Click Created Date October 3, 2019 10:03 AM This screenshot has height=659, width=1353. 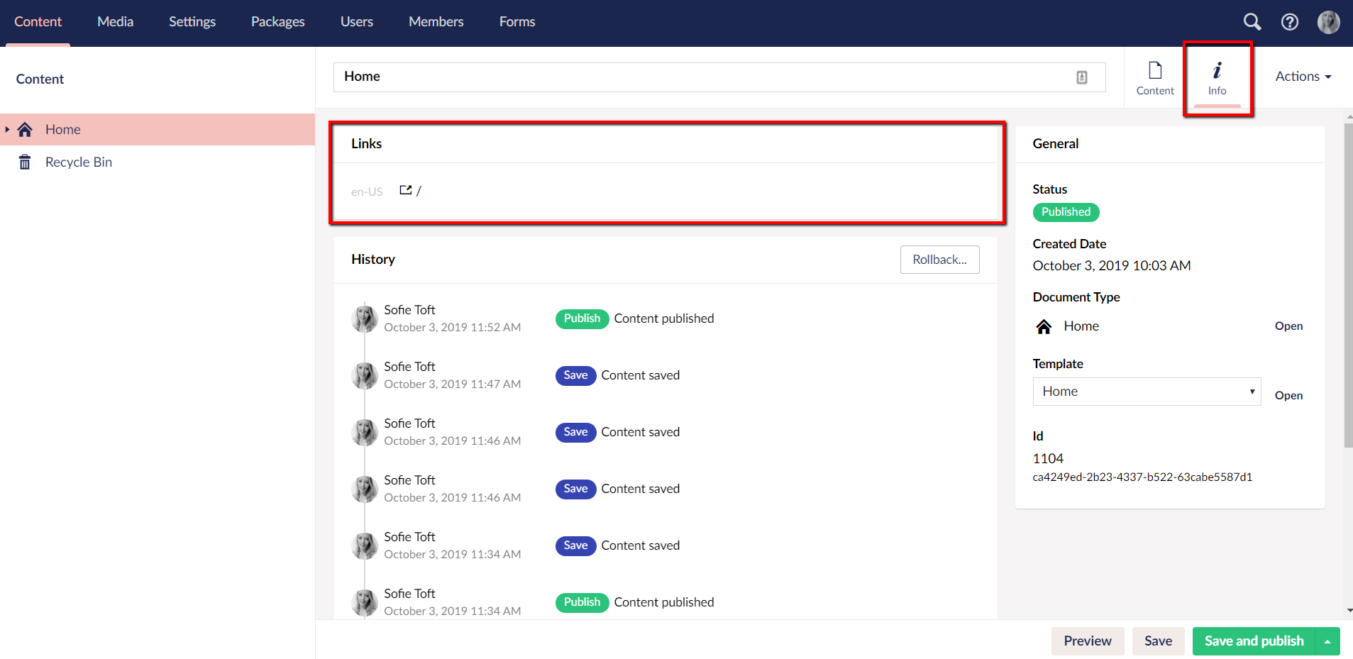tap(1112, 266)
